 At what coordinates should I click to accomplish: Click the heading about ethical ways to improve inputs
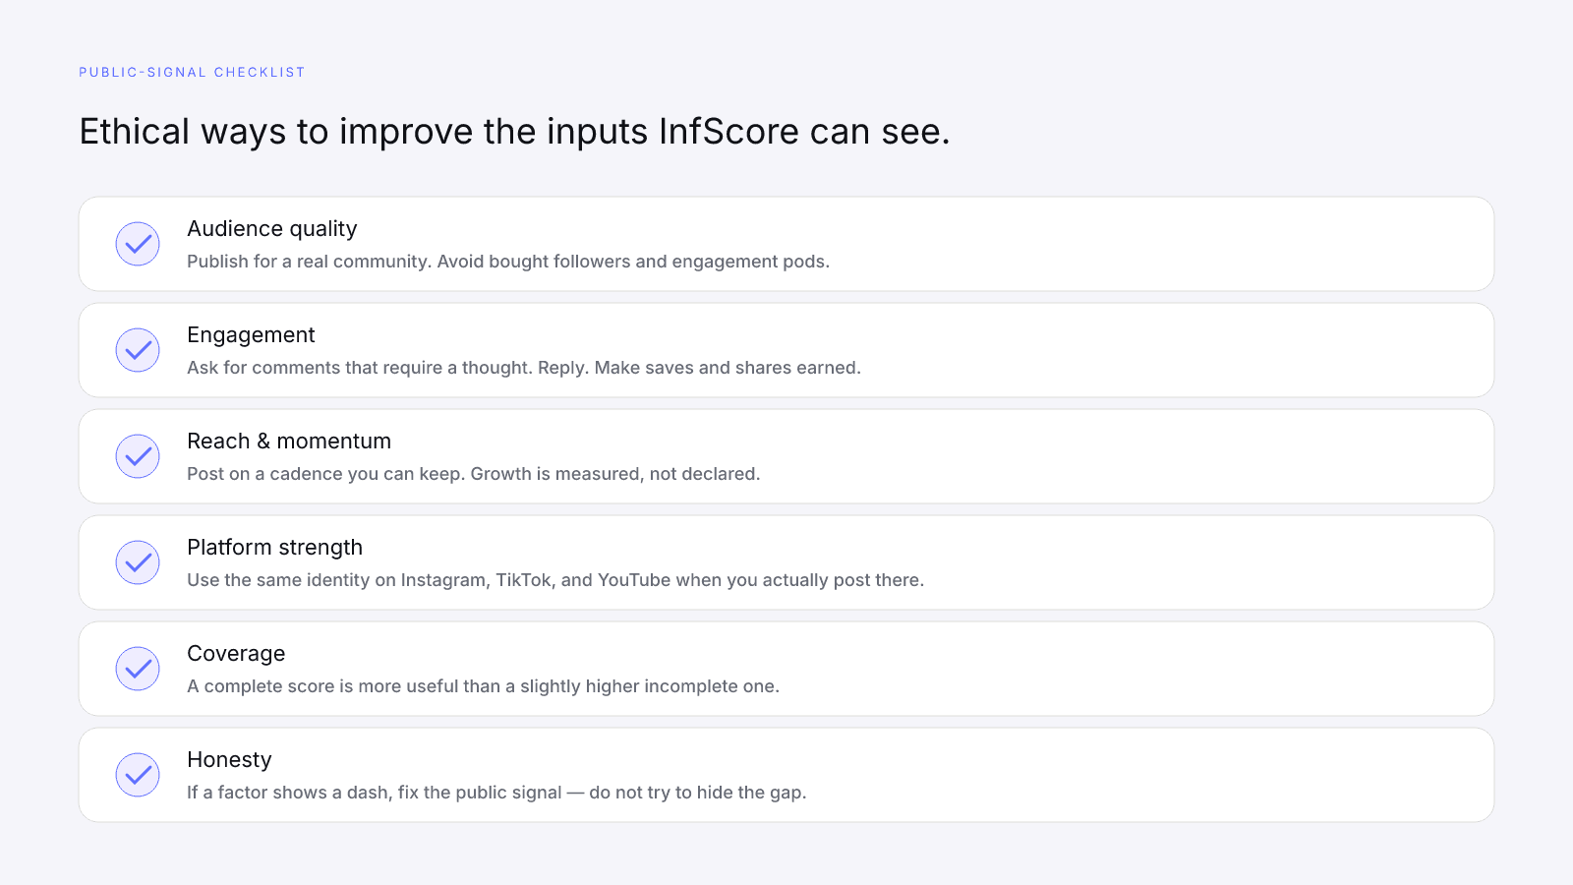coord(514,132)
